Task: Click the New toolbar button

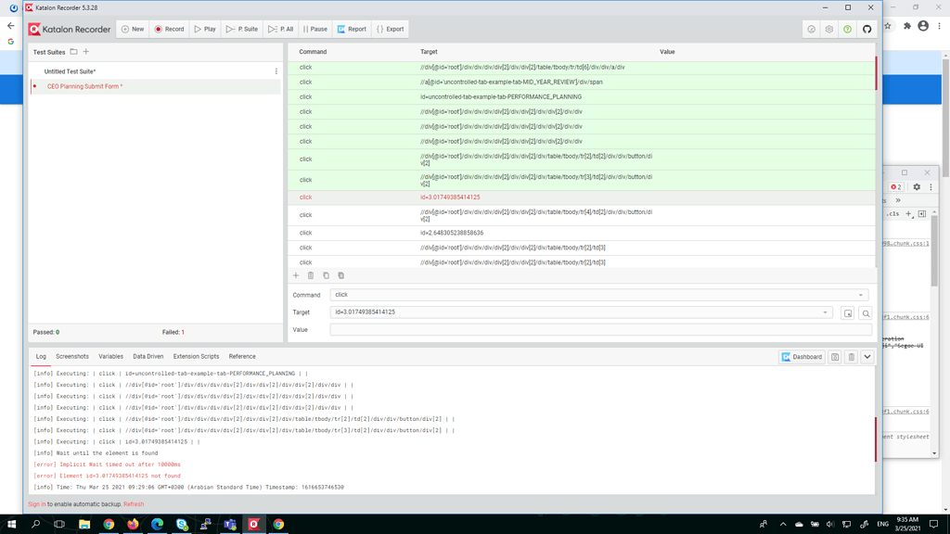Action: (x=133, y=29)
